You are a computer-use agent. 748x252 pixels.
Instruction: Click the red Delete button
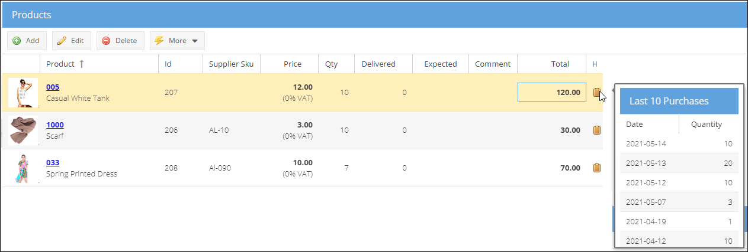pos(120,41)
